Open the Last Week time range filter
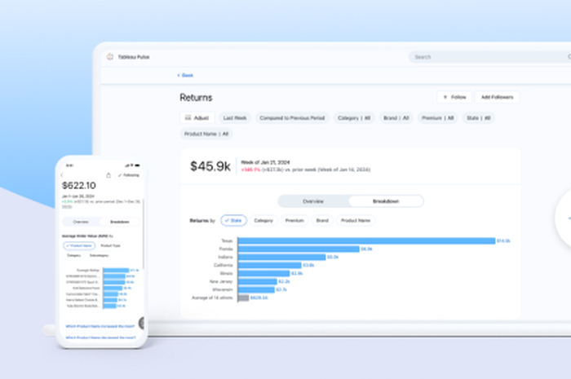The width and height of the screenshot is (571, 379). click(235, 118)
